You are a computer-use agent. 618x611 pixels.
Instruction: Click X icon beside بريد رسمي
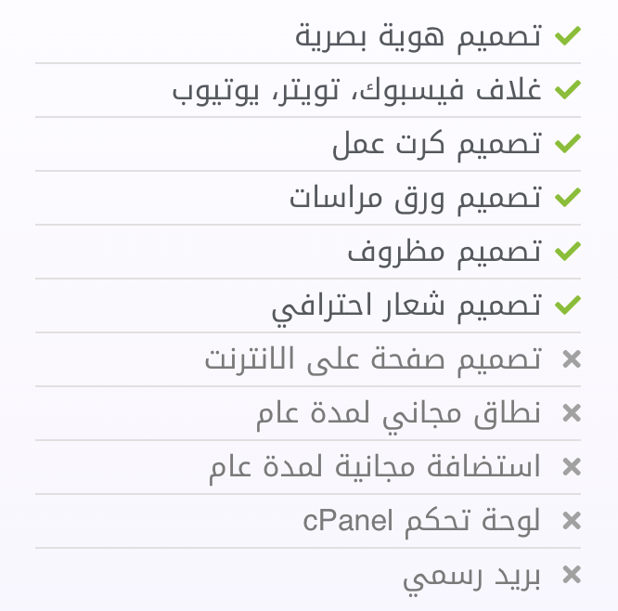pyautogui.click(x=571, y=575)
